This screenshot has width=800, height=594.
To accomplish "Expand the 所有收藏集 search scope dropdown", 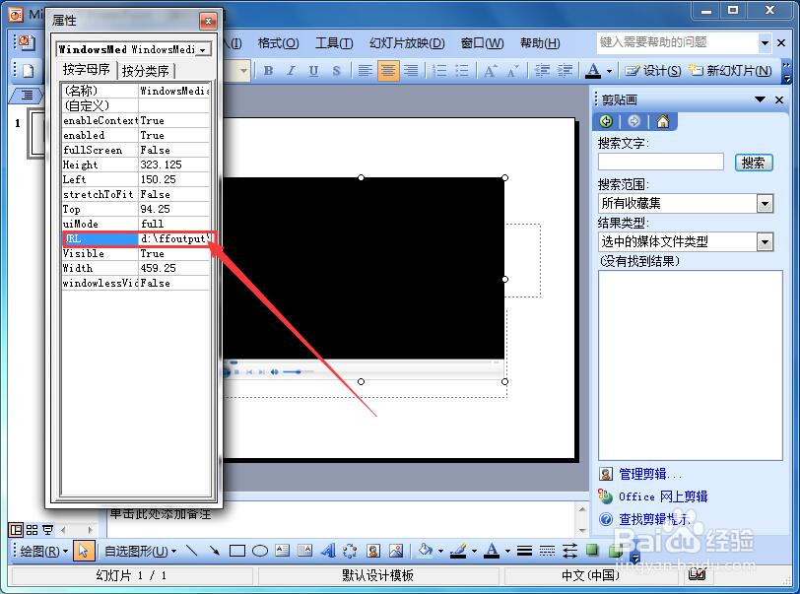I will [765, 204].
